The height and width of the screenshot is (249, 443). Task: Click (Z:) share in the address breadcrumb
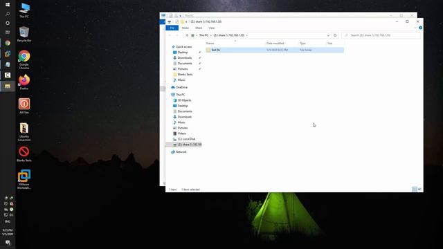229,35
